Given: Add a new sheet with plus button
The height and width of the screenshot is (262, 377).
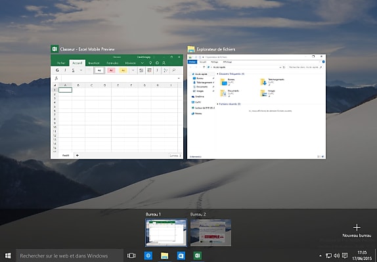Looking at the screenshot, I should (x=78, y=156).
